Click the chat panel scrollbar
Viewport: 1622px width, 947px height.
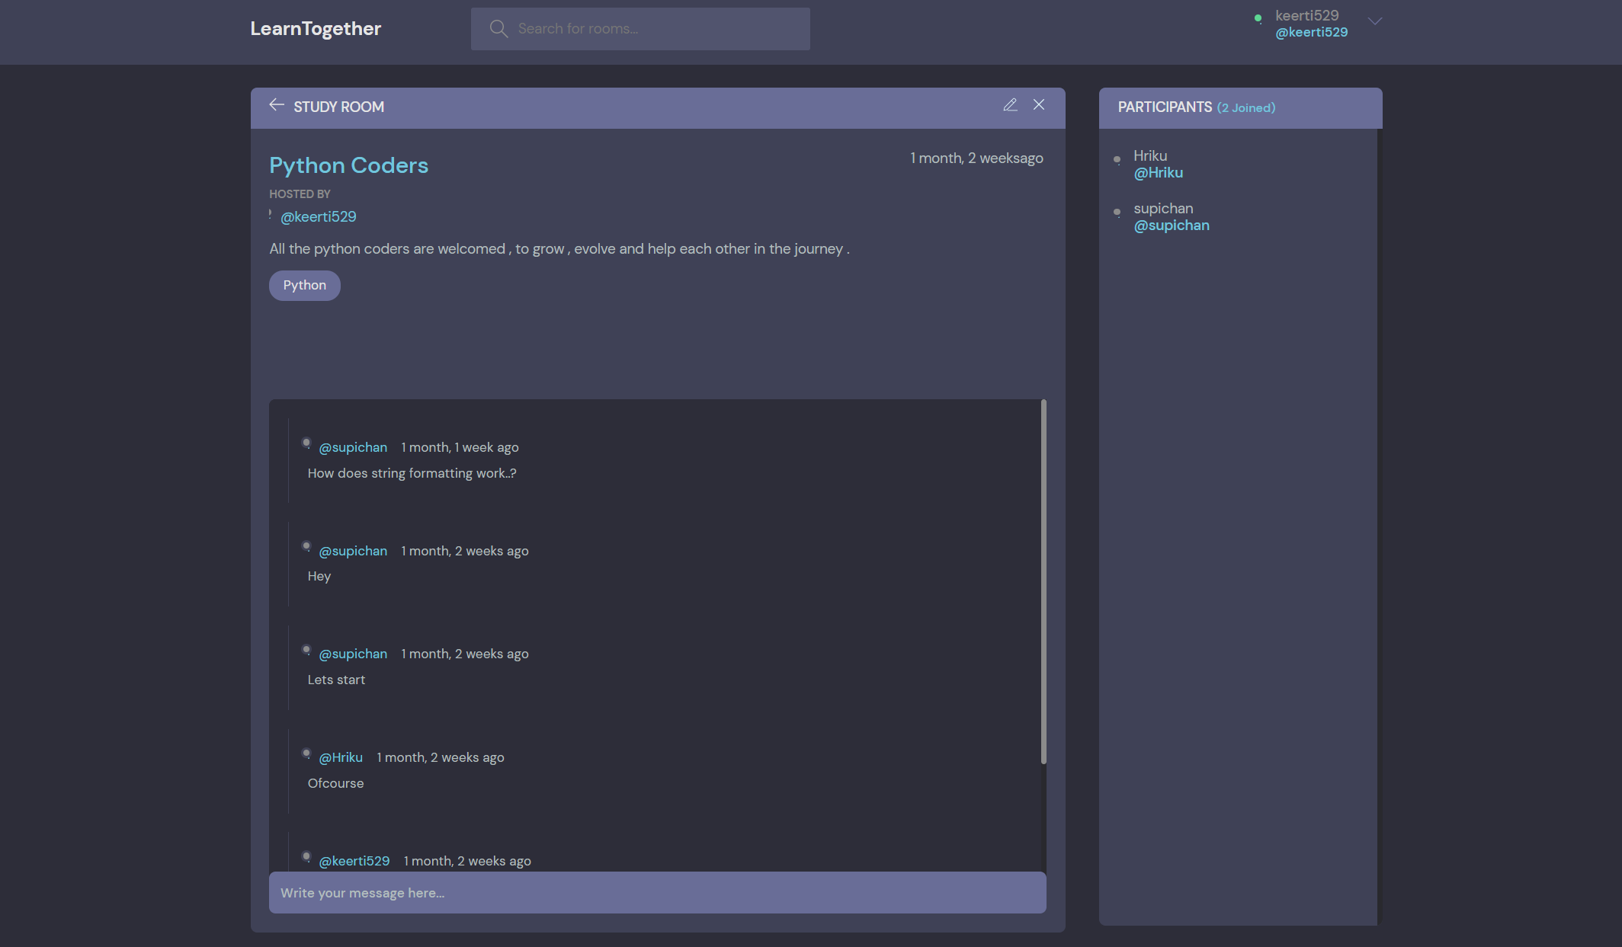(1043, 579)
